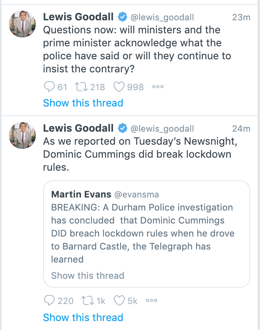
Task: Open the 24m timestamp link
Action: tap(241, 129)
